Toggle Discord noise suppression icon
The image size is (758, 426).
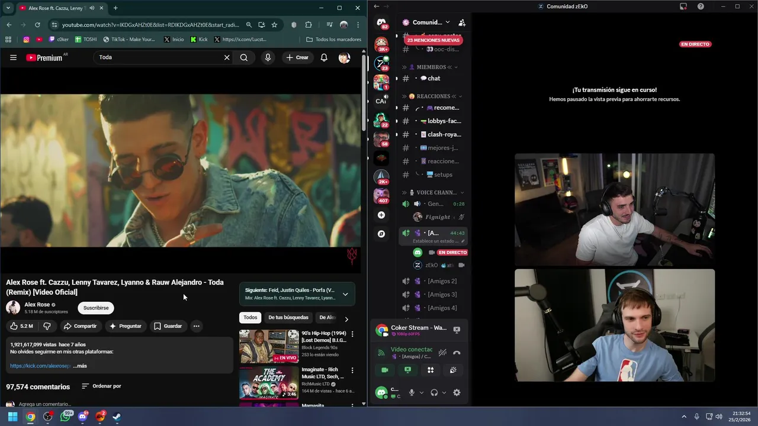[442, 353]
